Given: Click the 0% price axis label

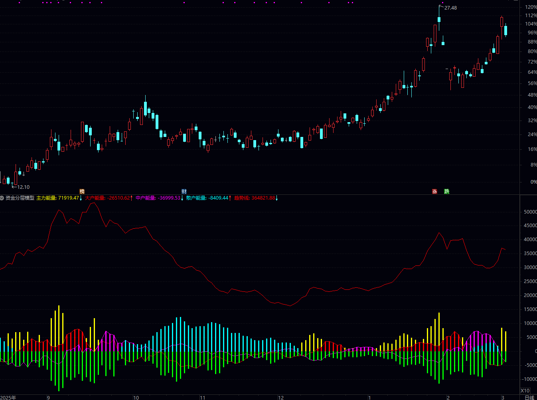Looking at the screenshot, I should pos(533,182).
